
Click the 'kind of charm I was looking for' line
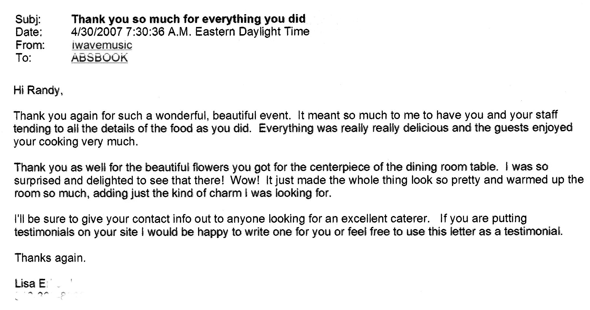173,193
